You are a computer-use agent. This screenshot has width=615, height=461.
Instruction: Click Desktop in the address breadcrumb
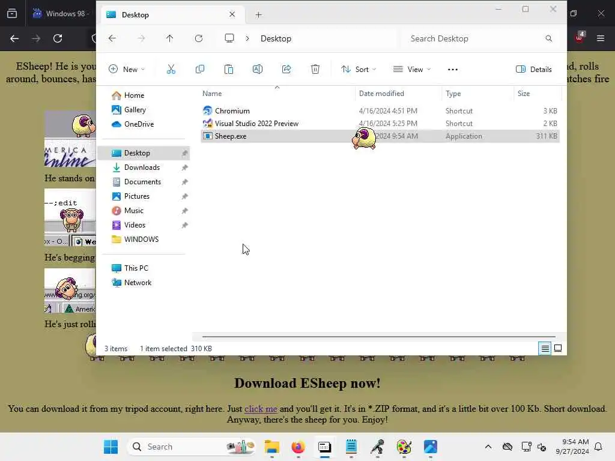point(276,38)
